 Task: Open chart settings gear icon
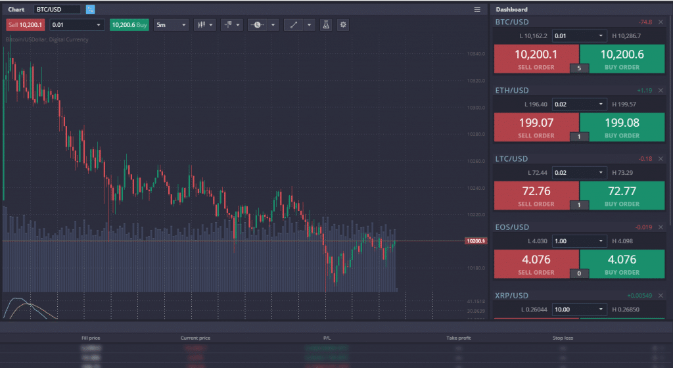click(343, 25)
